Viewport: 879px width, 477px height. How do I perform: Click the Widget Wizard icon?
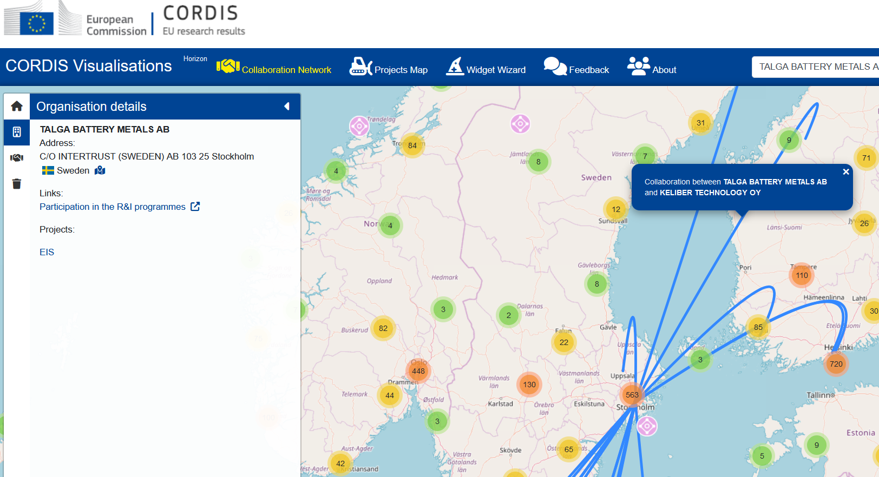455,66
